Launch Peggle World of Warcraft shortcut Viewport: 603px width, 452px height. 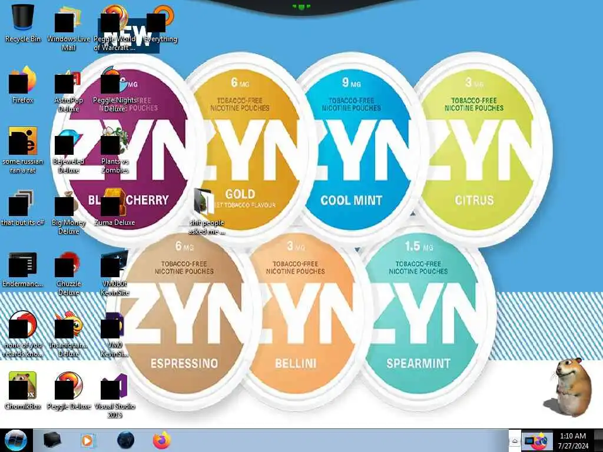115,28
